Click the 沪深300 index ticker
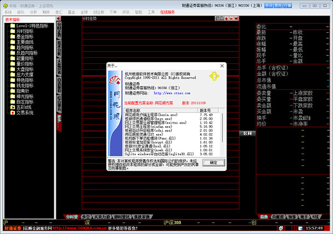 [x=172, y=222]
